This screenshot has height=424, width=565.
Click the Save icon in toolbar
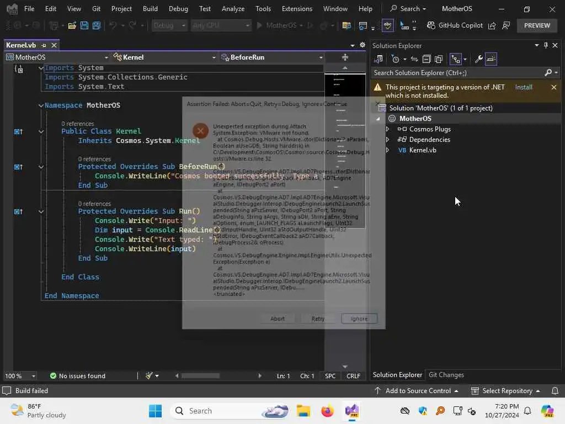pos(84,25)
